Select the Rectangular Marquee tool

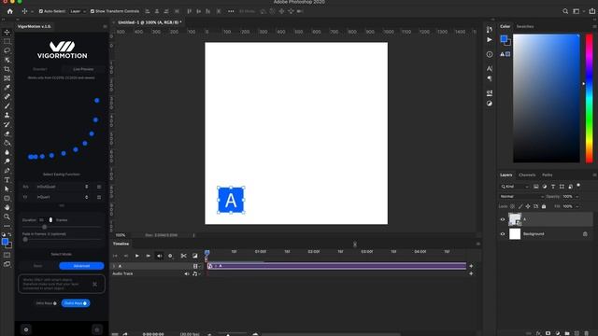[7, 41]
